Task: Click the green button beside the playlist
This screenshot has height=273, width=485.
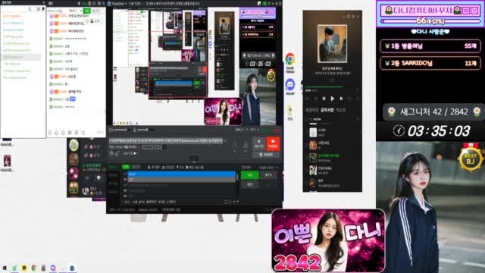Action: (x=250, y=175)
